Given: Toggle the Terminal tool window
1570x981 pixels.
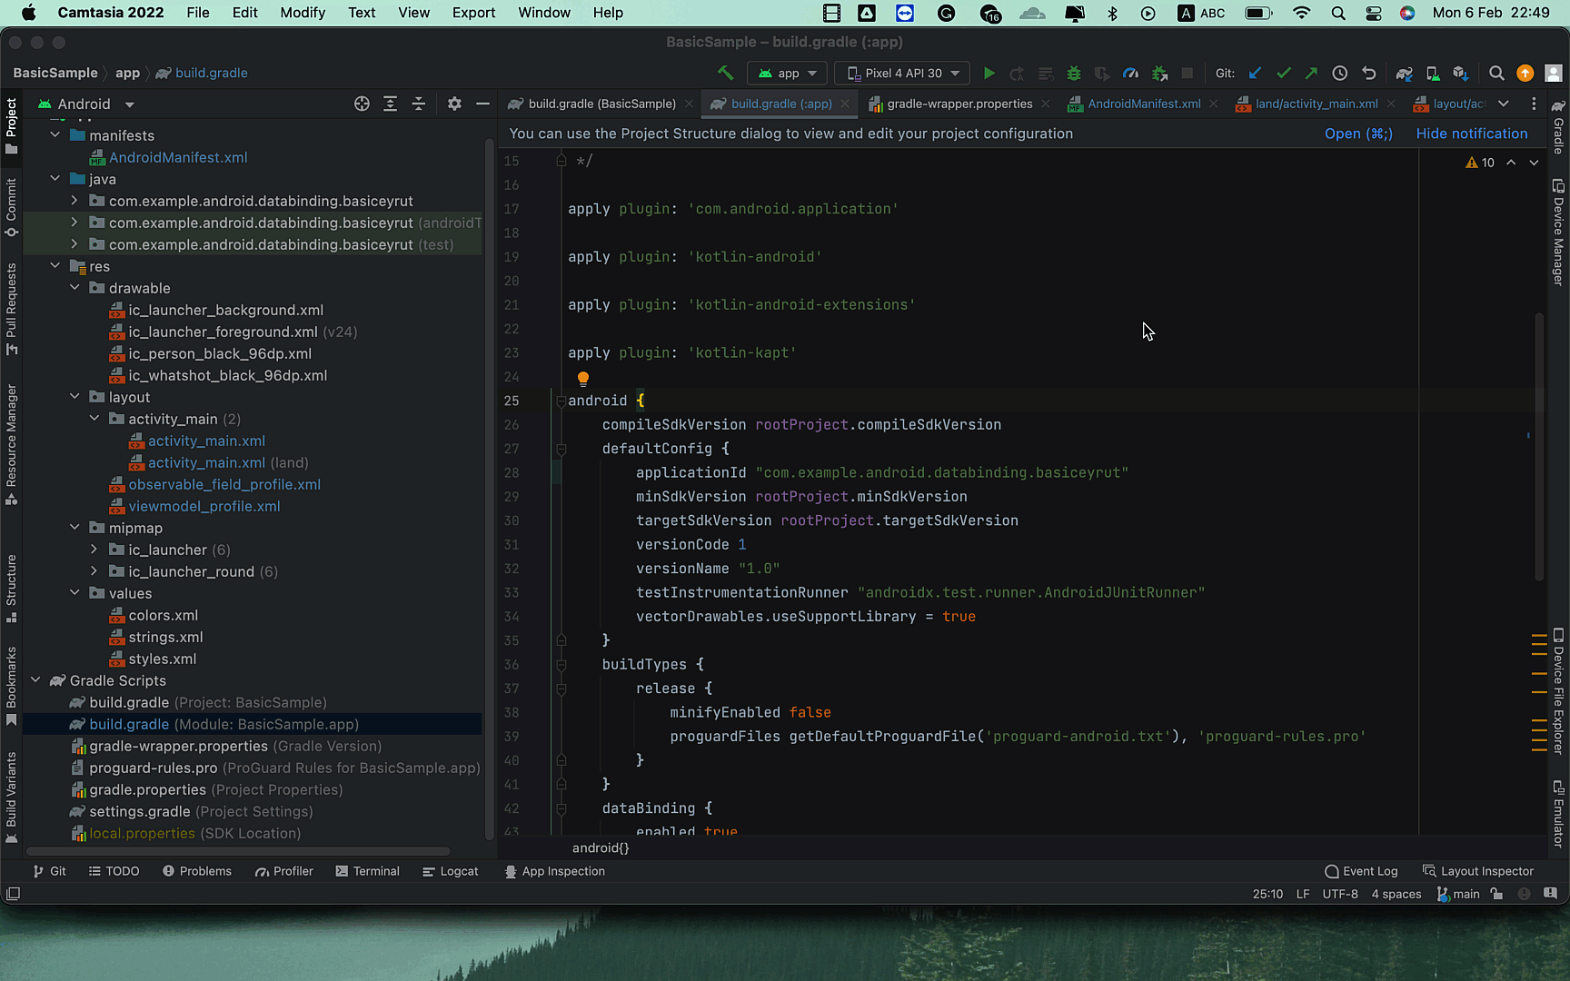Looking at the screenshot, I should point(367,871).
